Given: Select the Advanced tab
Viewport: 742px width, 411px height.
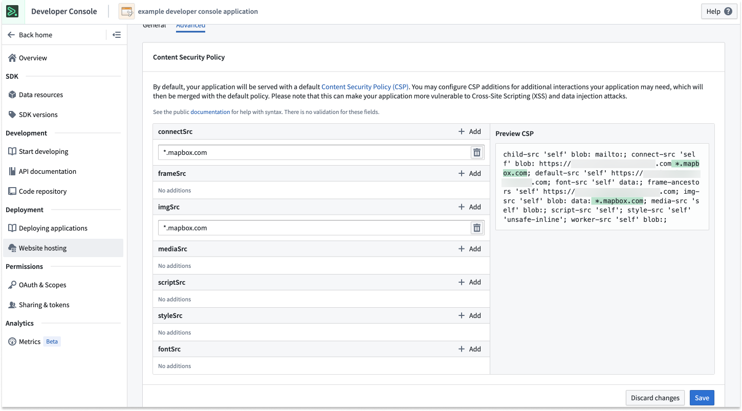Looking at the screenshot, I should point(190,26).
